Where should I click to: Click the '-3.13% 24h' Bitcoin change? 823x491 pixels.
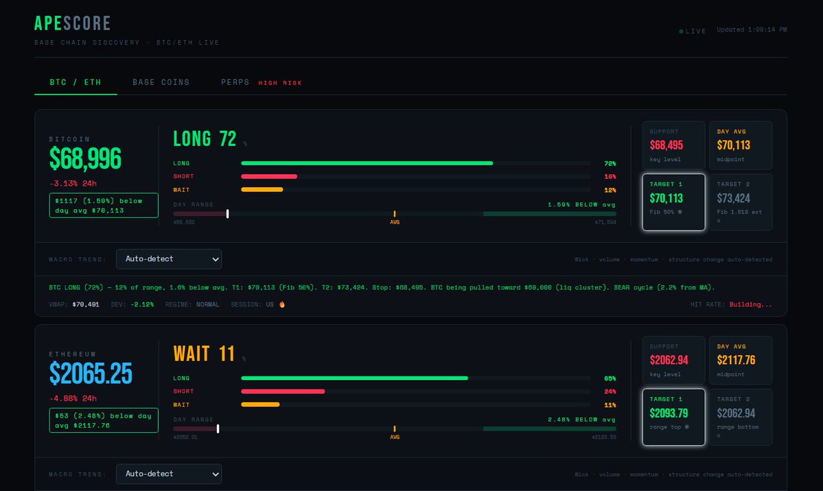(x=73, y=184)
